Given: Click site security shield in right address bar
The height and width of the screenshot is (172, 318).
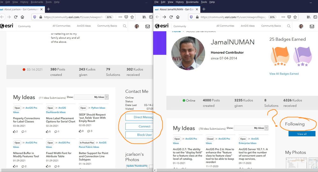Looking at the screenshot, I should point(191,17).
